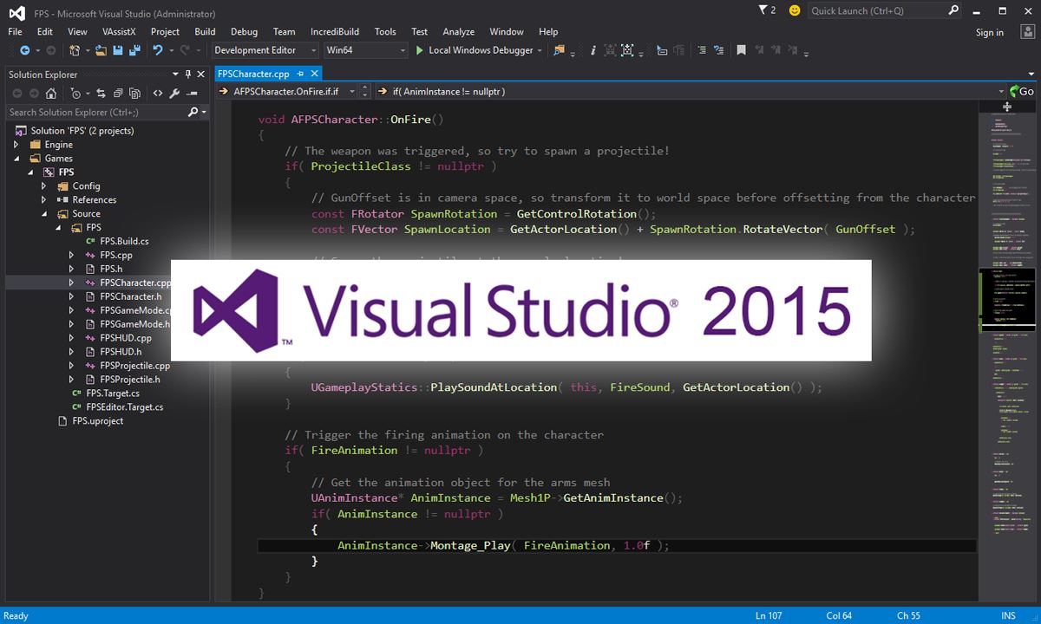The width and height of the screenshot is (1041, 624).
Task: Open the Win64 platform dropdown
Action: [x=365, y=51]
